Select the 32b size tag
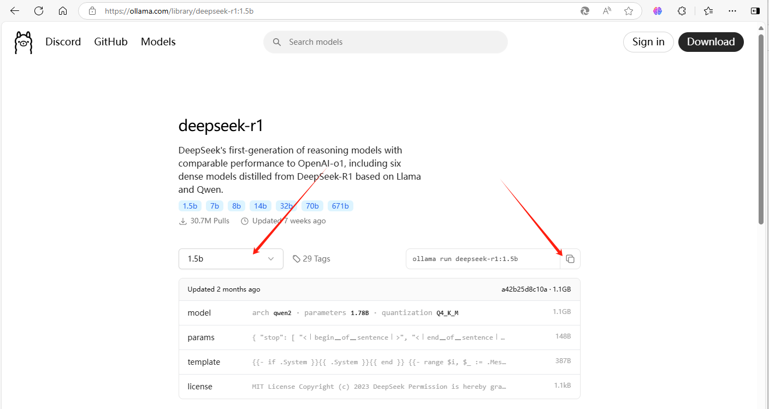Image resolution: width=769 pixels, height=409 pixels. click(x=287, y=206)
